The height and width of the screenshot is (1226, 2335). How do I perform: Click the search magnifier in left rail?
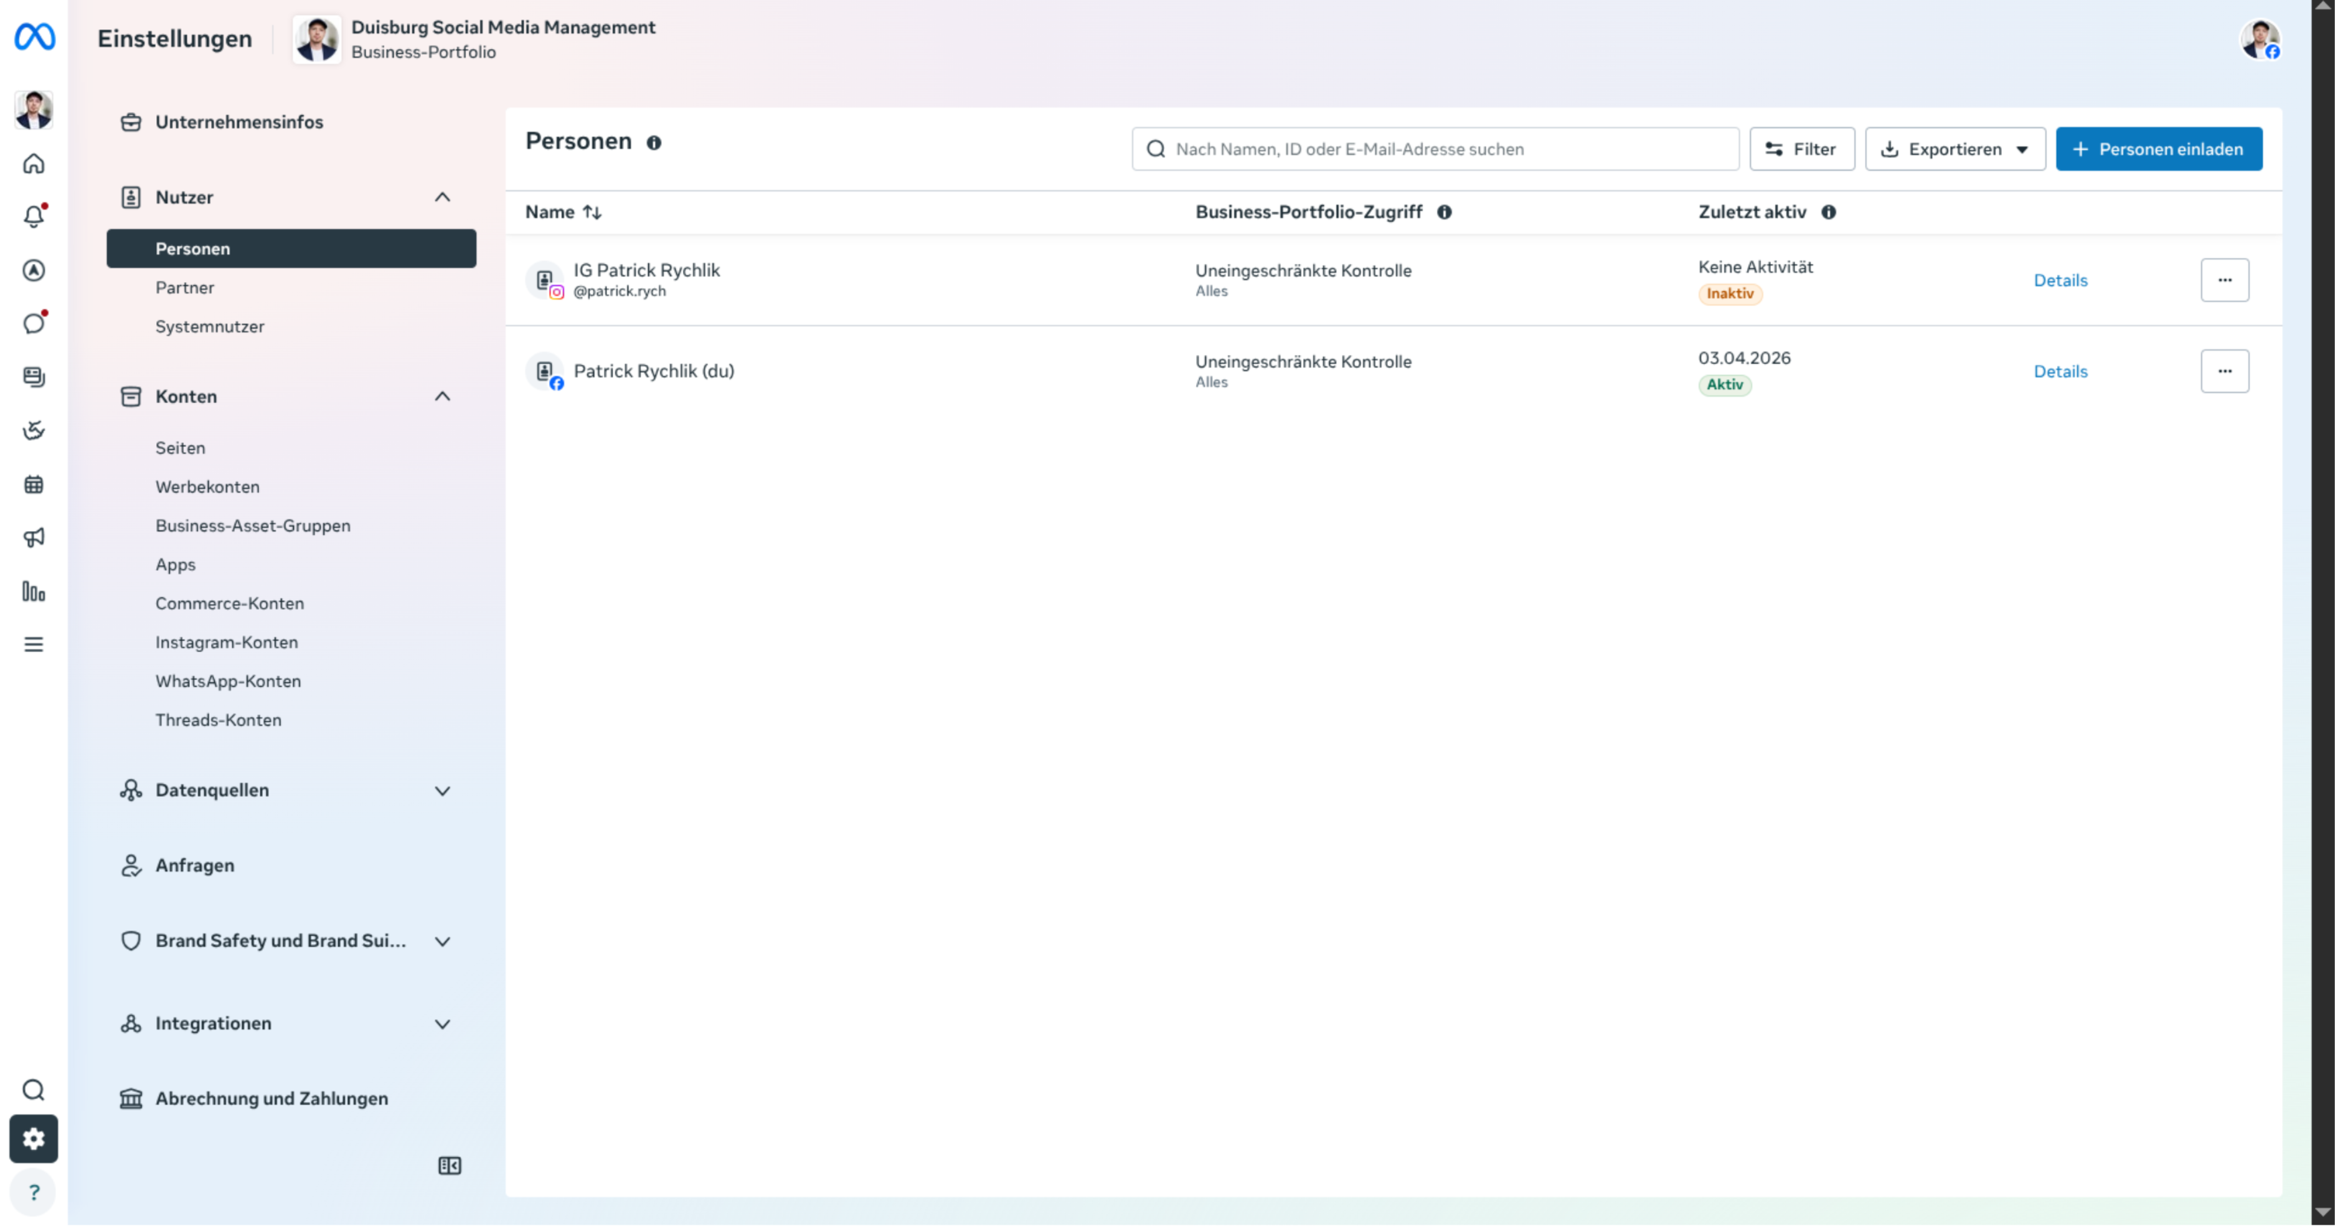[x=34, y=1089]
